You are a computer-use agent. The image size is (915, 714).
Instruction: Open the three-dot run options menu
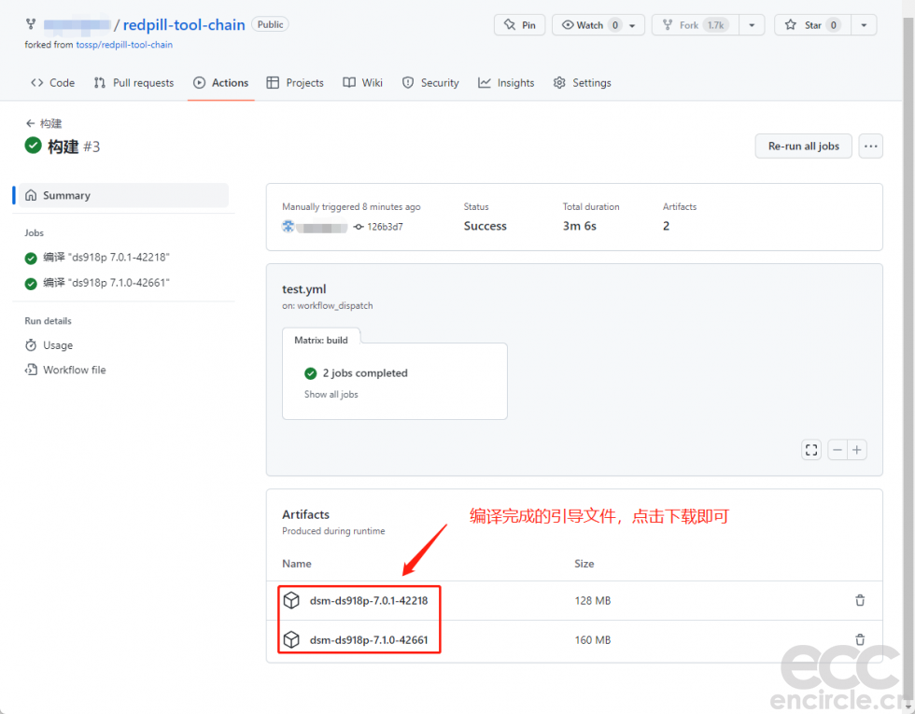[x=870, y=146]
